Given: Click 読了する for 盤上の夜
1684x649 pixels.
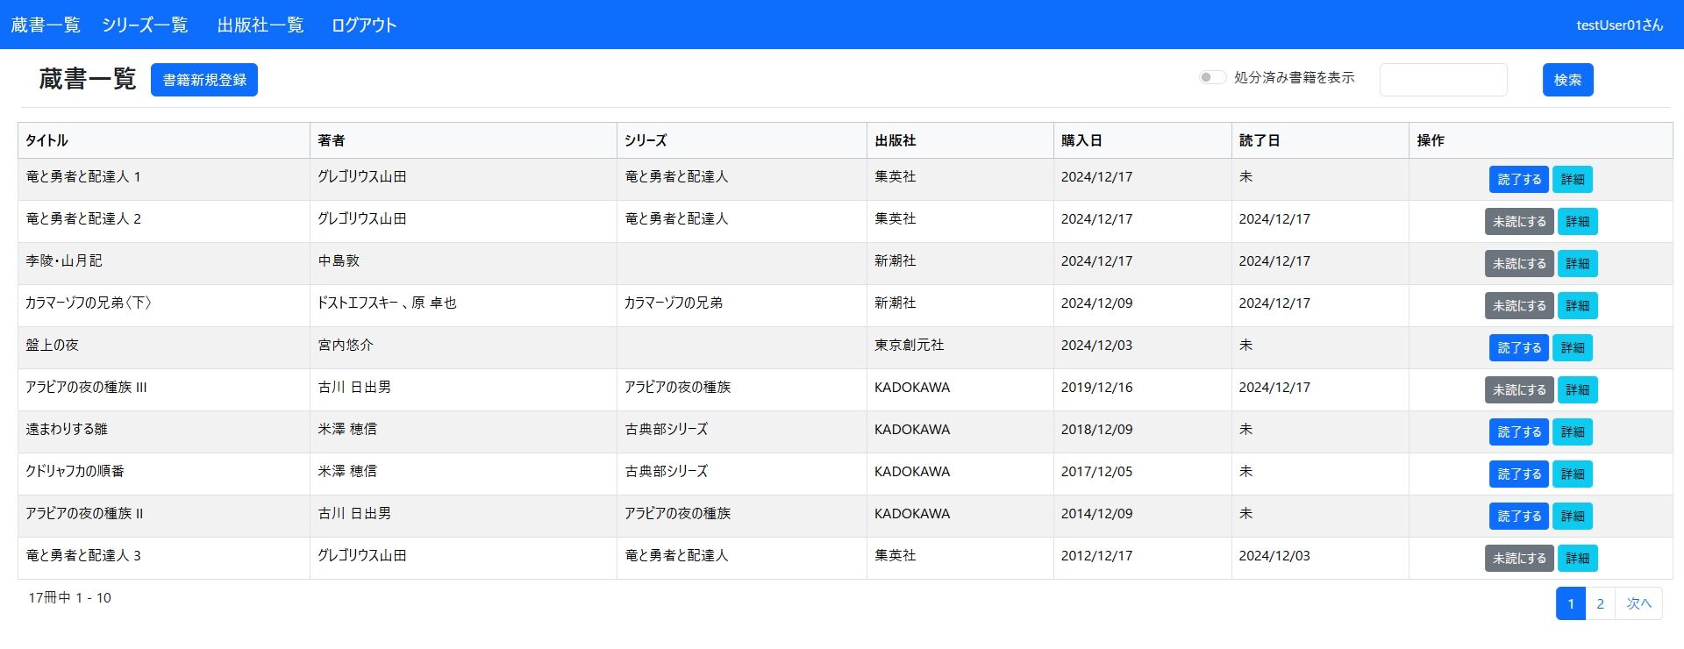Looking at the screenshot, I should 1519,348.
